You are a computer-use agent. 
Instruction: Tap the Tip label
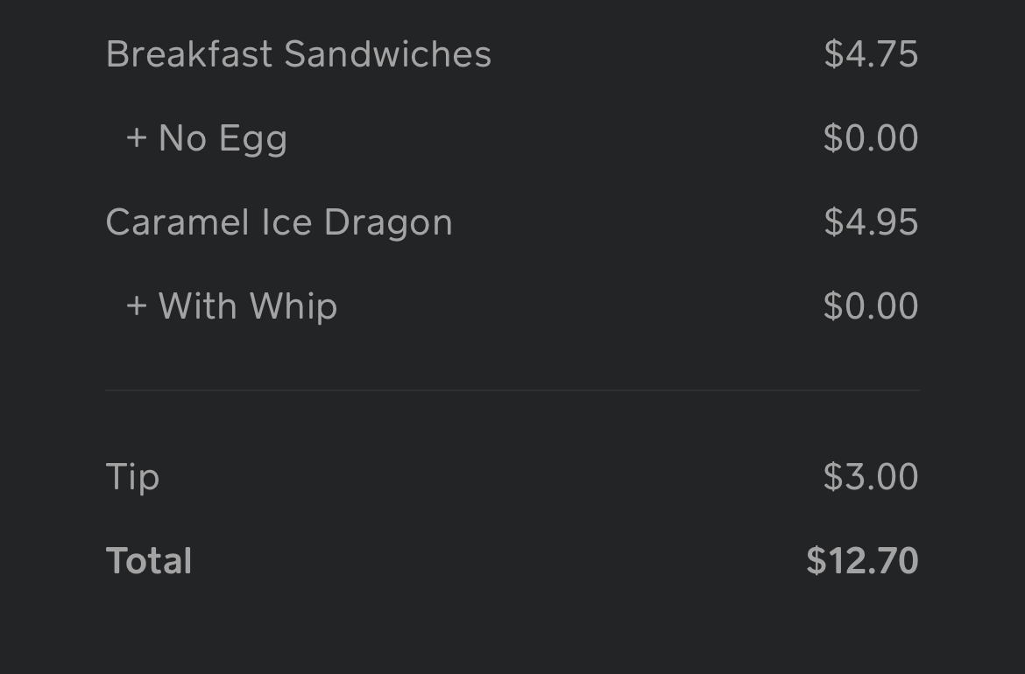coord(132,477)
